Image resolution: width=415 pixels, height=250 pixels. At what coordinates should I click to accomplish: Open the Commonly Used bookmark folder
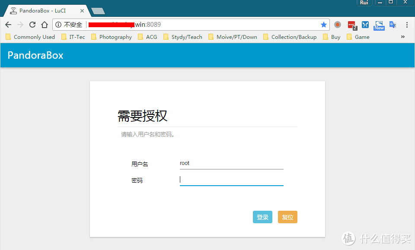[30, 37]
